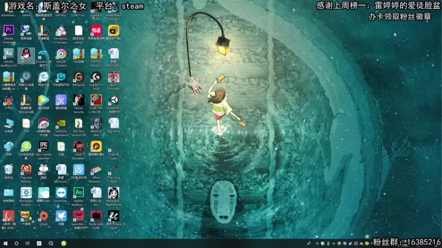Launch Neverending Nightmares
442x248 pixels.
(114, 197)
